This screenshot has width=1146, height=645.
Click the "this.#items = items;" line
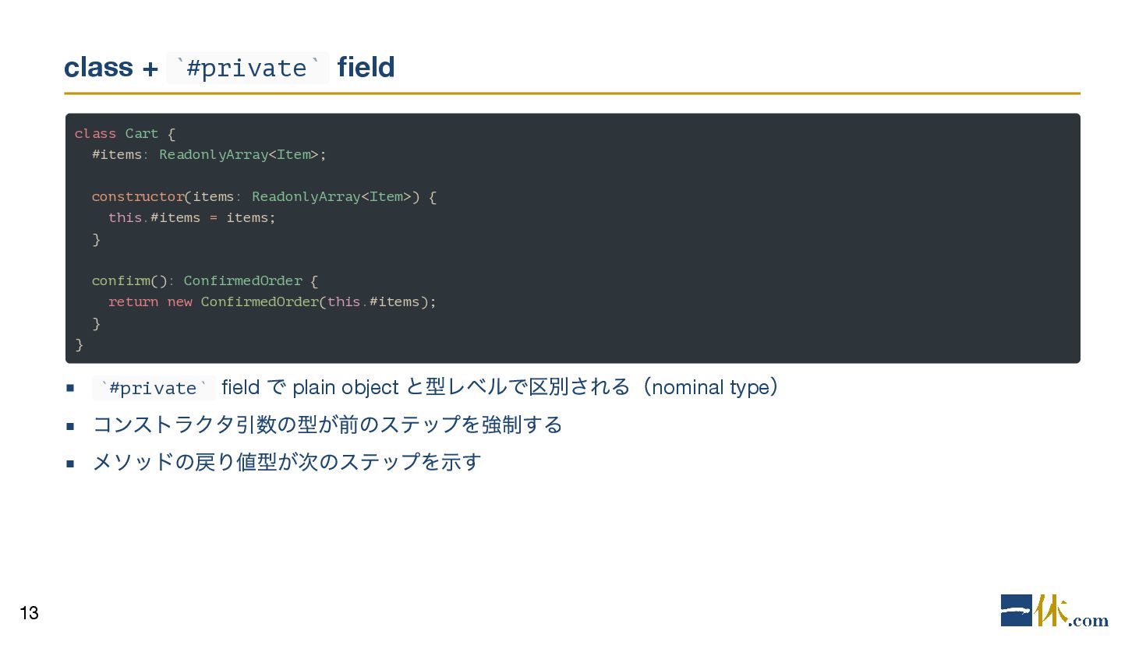192,218
